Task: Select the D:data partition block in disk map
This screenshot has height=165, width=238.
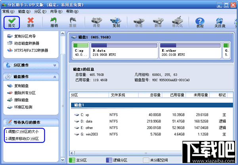Action: pos(124,50)
